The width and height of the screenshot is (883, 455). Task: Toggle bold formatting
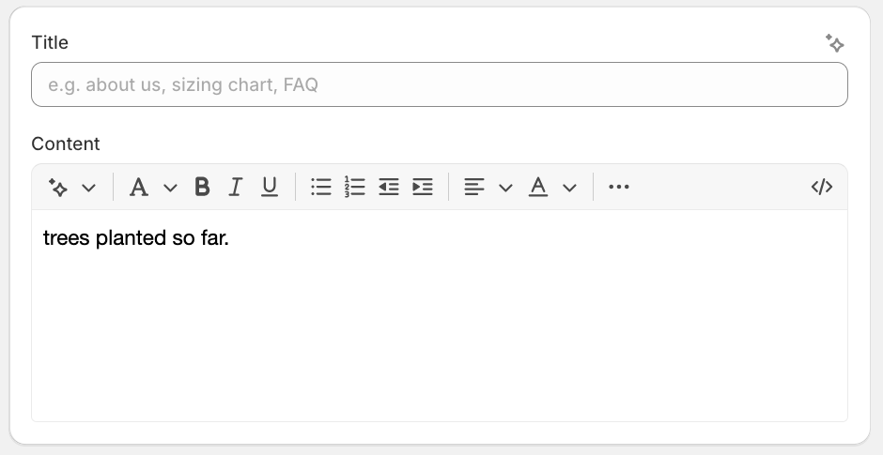pyautogui.click(x=202, y=187)
